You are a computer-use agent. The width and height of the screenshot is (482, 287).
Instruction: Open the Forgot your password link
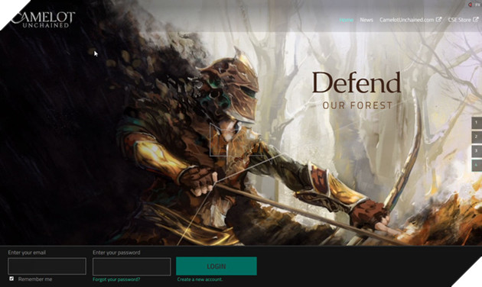(116, 279)
